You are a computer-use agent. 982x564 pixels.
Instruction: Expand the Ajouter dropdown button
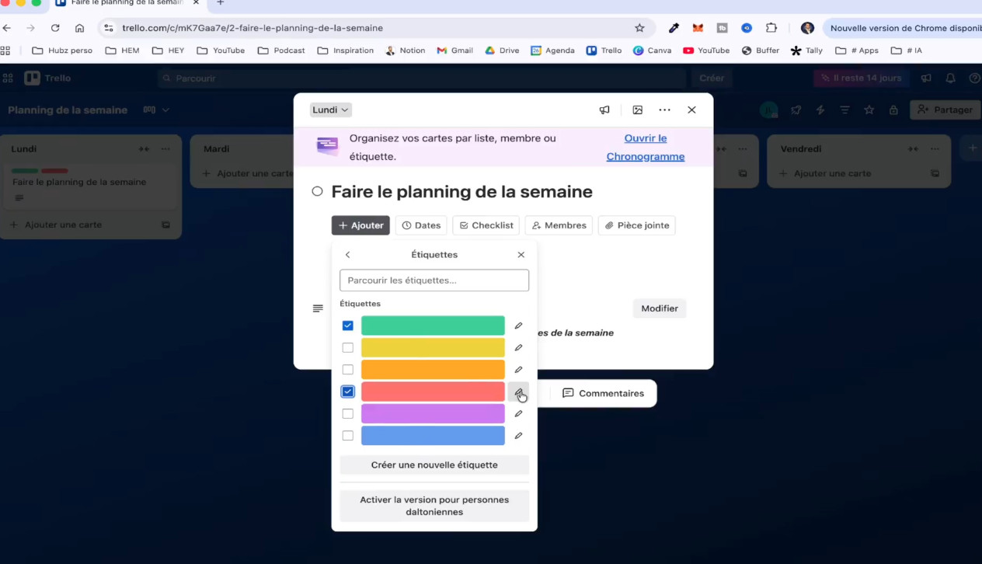(x=360, y=225)
